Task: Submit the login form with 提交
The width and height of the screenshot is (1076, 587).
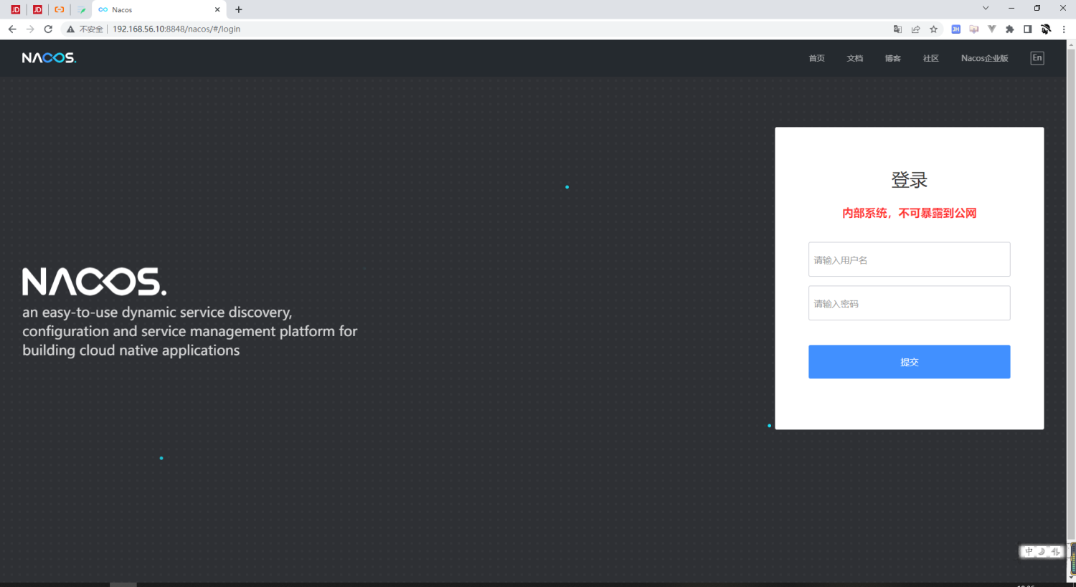Action: pos(909,362)
